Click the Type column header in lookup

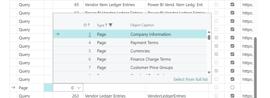[x=100, y=25]
